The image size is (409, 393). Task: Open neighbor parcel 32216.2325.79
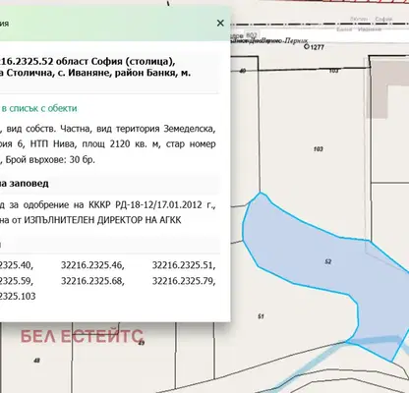click(184, 281)
